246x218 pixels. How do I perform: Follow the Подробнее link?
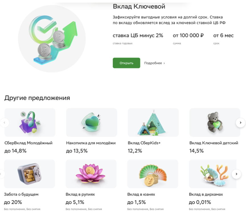[154, 63]
